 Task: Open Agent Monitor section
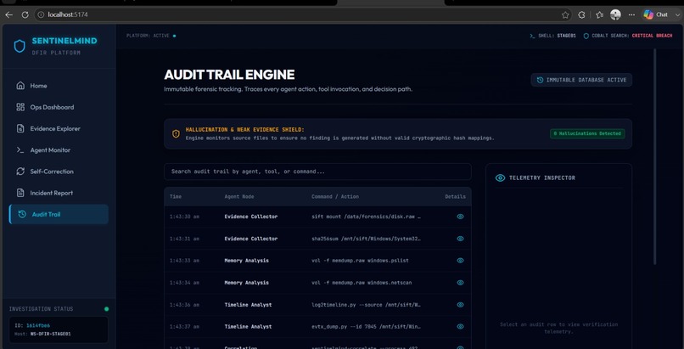click(x=59, y=149)
